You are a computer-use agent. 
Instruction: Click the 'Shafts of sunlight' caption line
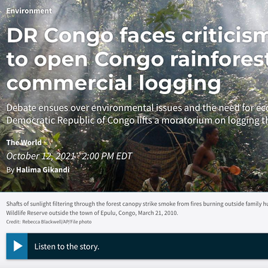pos(137,204)
